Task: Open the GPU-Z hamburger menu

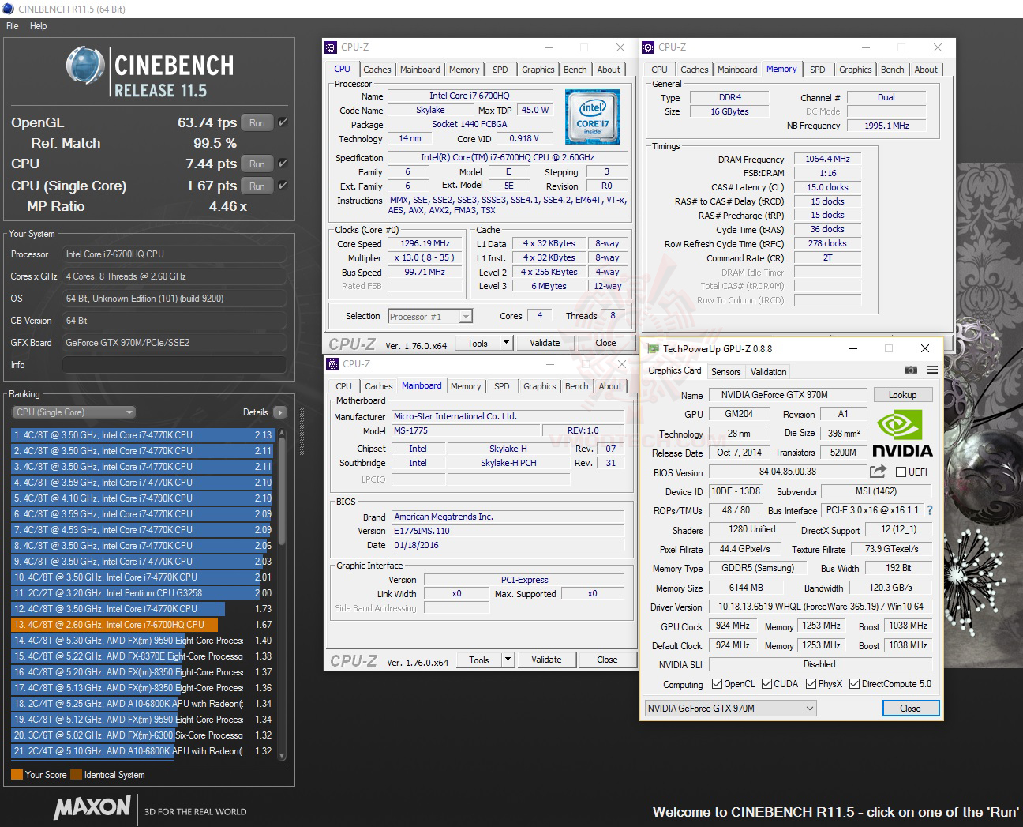Action: point(932,370)
